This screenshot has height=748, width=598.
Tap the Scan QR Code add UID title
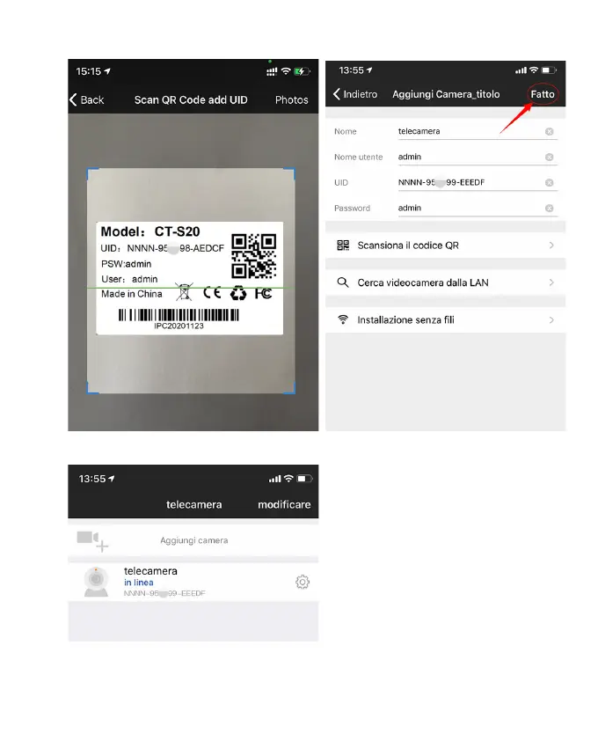[191, 99]
